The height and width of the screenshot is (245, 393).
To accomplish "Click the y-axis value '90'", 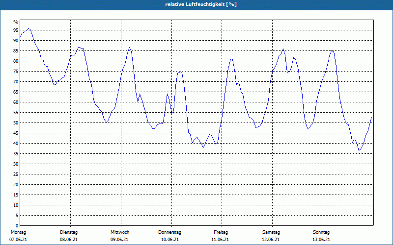I will (x=16, y=41).
